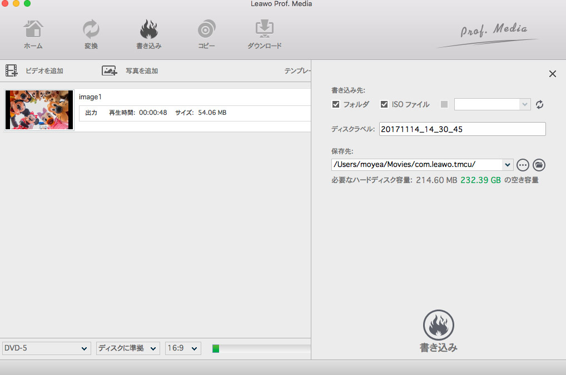
Task: Open the 16:9 aspect ratio dropdown
Action: coord(183,348)
